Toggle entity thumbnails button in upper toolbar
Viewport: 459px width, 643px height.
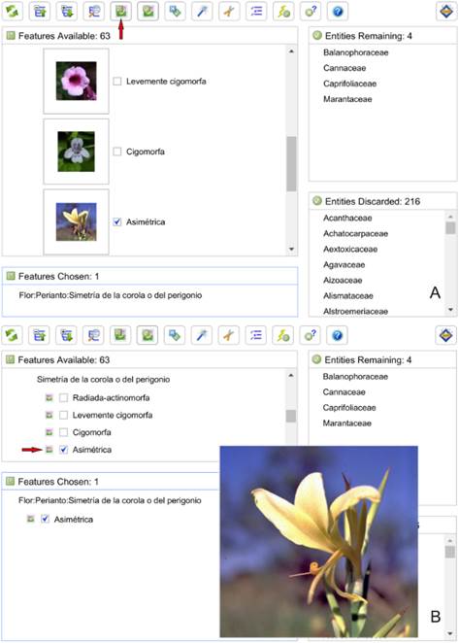coord(148,11)
